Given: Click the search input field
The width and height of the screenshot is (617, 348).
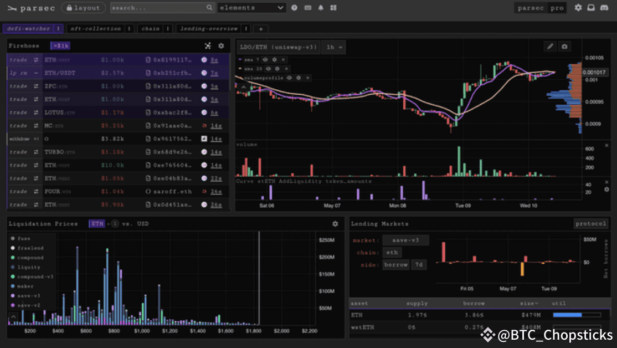Looking at the screenshot, I should pos(157,8).
